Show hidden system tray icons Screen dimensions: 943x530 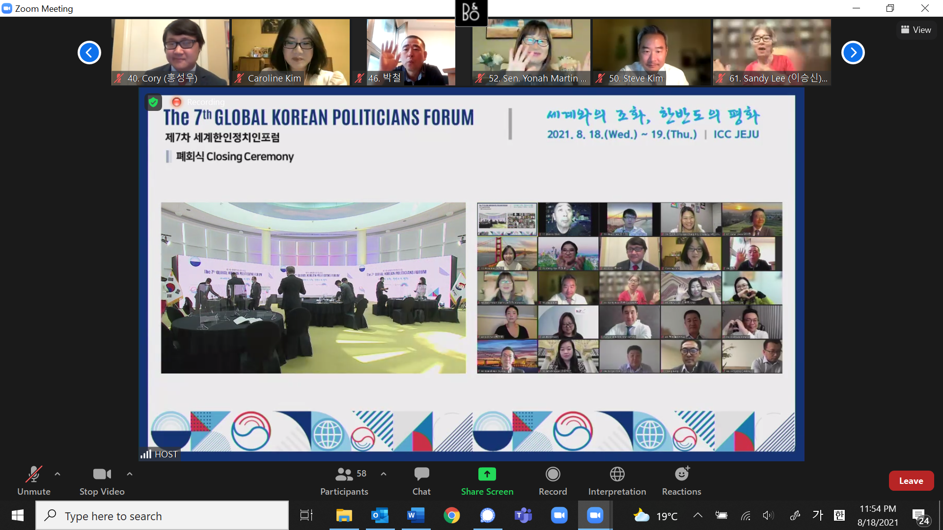coord(697,515)
